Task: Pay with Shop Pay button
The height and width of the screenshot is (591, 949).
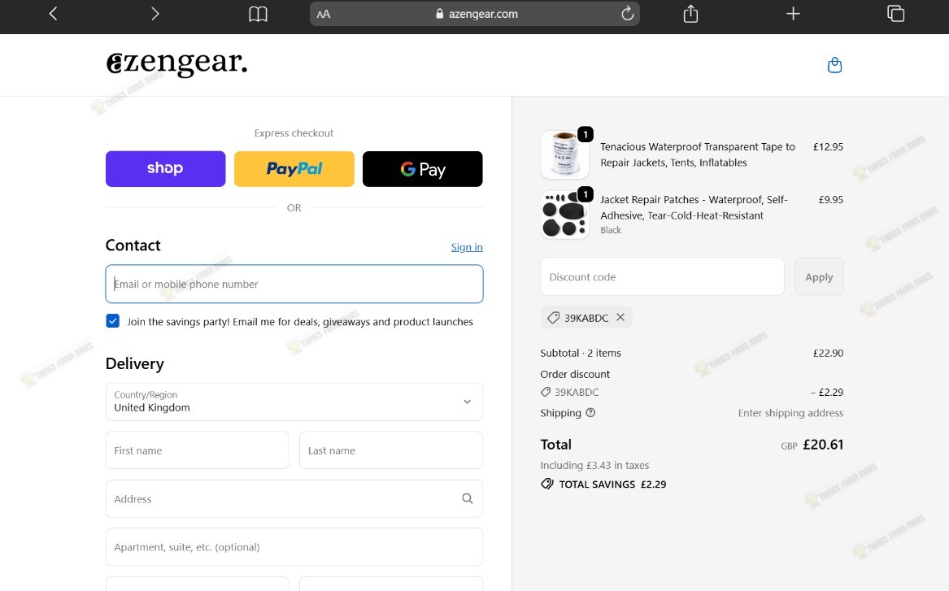Action: pyautogui.click(x=165, y=169)
